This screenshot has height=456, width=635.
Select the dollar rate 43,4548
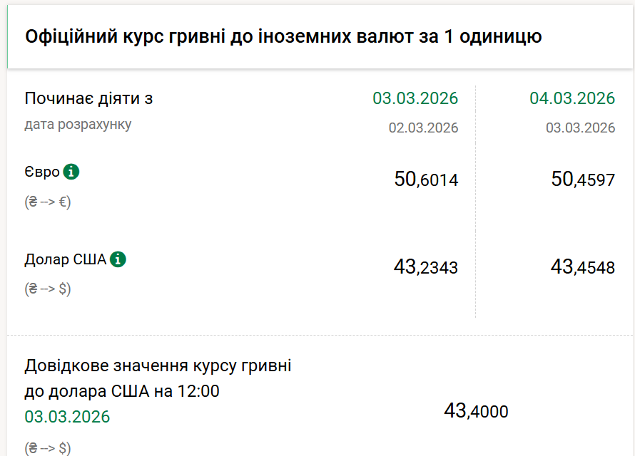pyautogui.click(x=582, y=267)
